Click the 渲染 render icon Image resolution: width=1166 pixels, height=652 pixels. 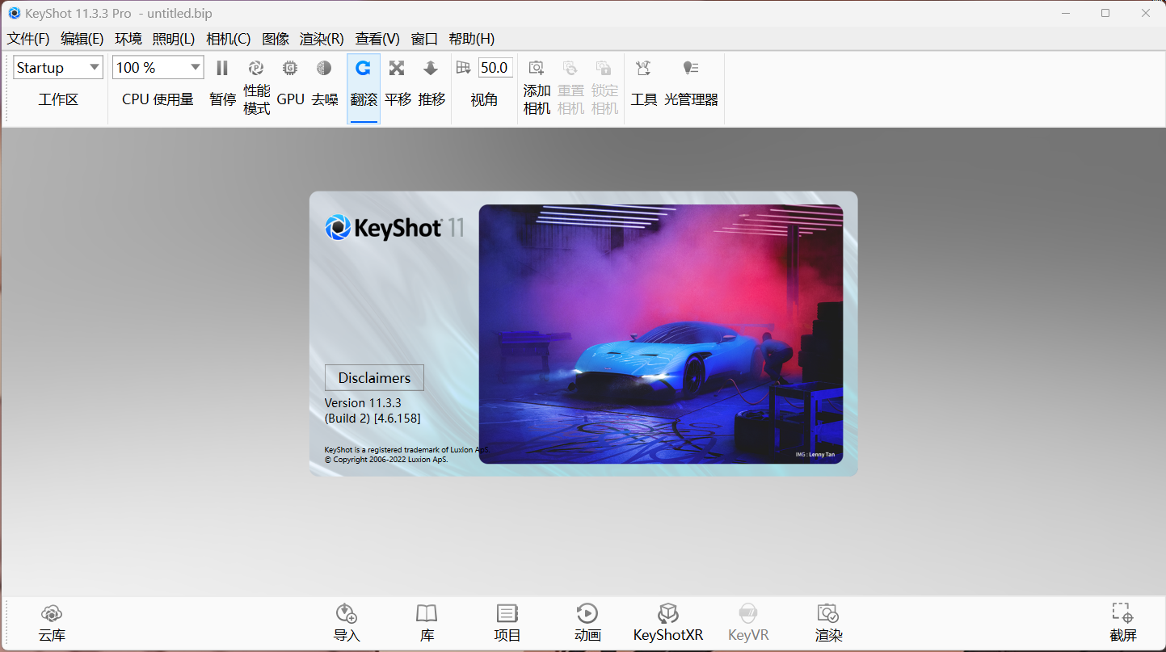click(x=828, y=622)
